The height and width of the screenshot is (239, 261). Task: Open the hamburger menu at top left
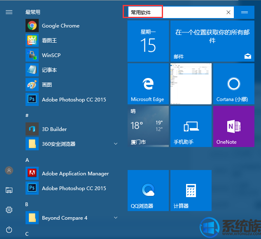tap(9, 12)
